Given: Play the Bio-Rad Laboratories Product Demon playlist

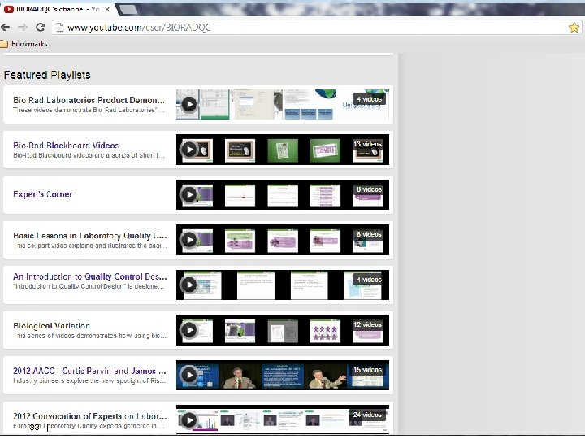Looking at the screenshot, I should click(x=189, y=105).
